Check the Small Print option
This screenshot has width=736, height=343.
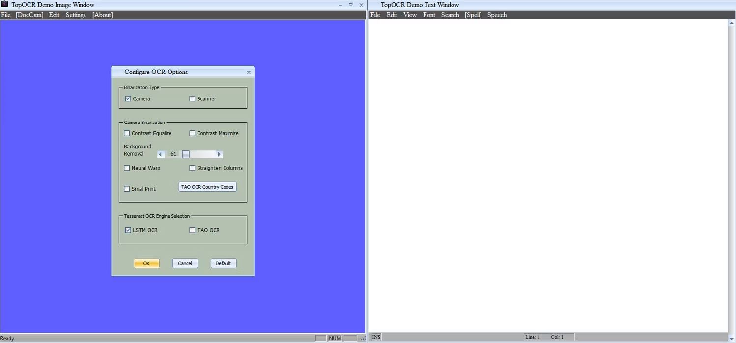(127, 189)
